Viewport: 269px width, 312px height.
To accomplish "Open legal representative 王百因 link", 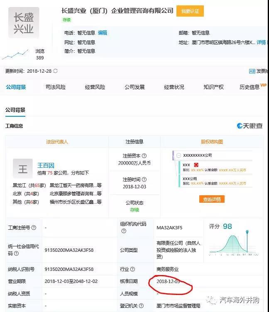I will (x=46, y=165).
